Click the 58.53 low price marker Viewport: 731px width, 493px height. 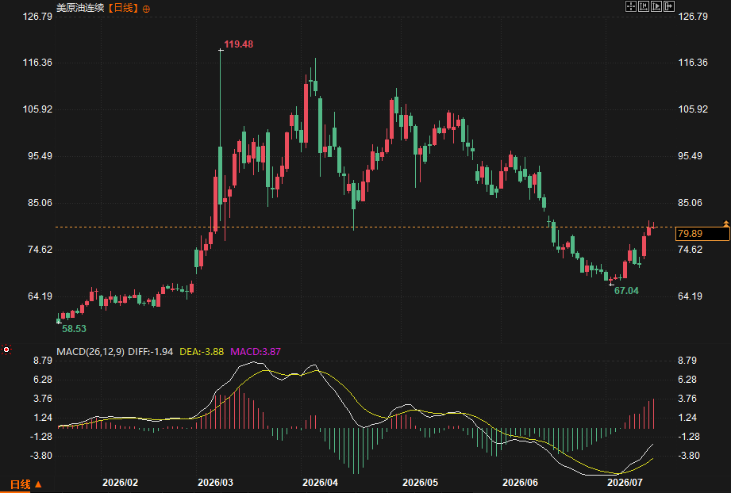tap(74, 329)
